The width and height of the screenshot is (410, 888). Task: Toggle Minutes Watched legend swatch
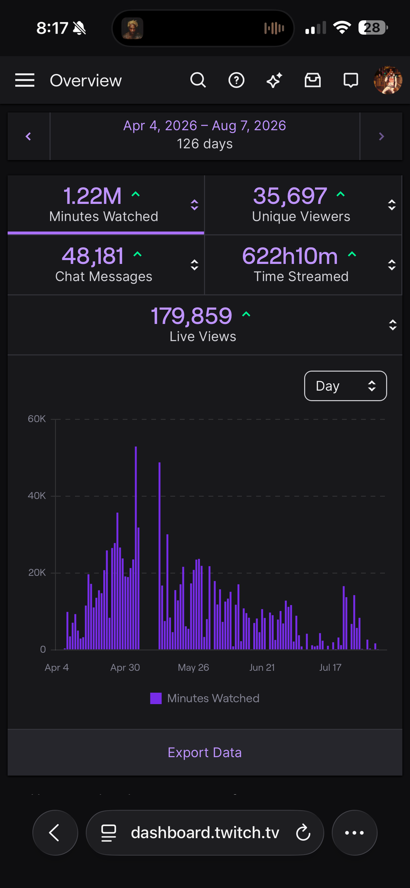[x=156, y=698]
